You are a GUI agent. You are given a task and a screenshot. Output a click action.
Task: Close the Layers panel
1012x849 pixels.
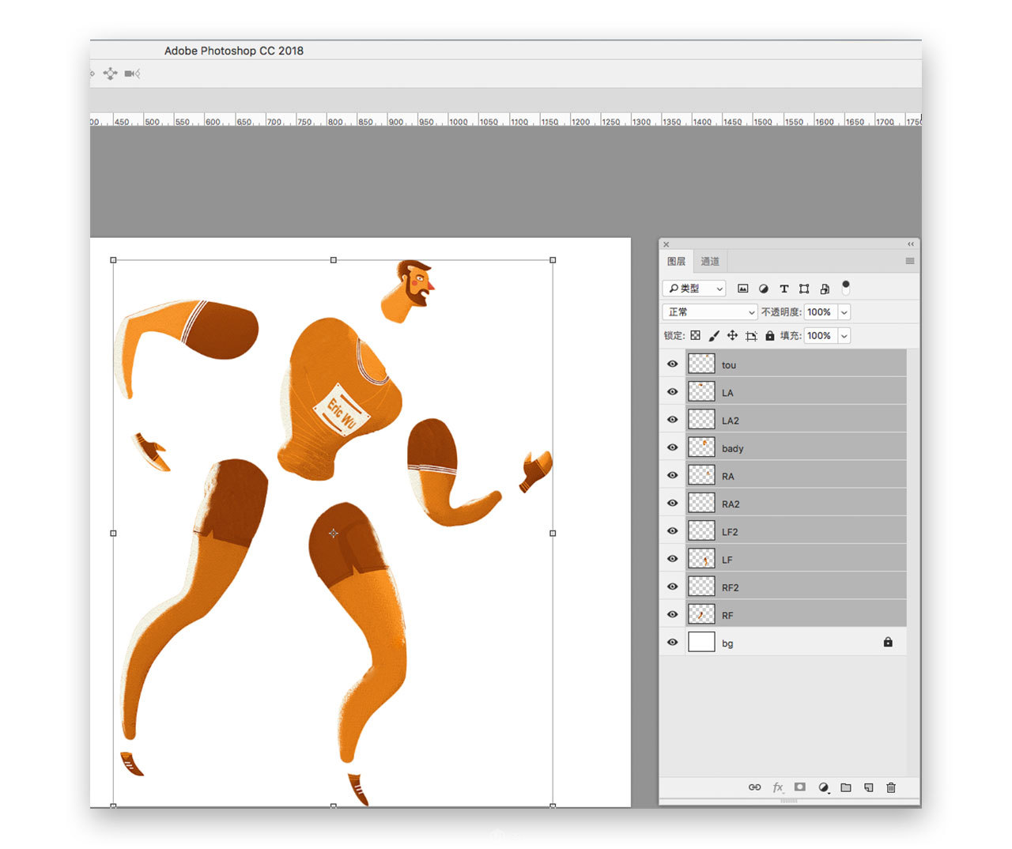[666, 244]
